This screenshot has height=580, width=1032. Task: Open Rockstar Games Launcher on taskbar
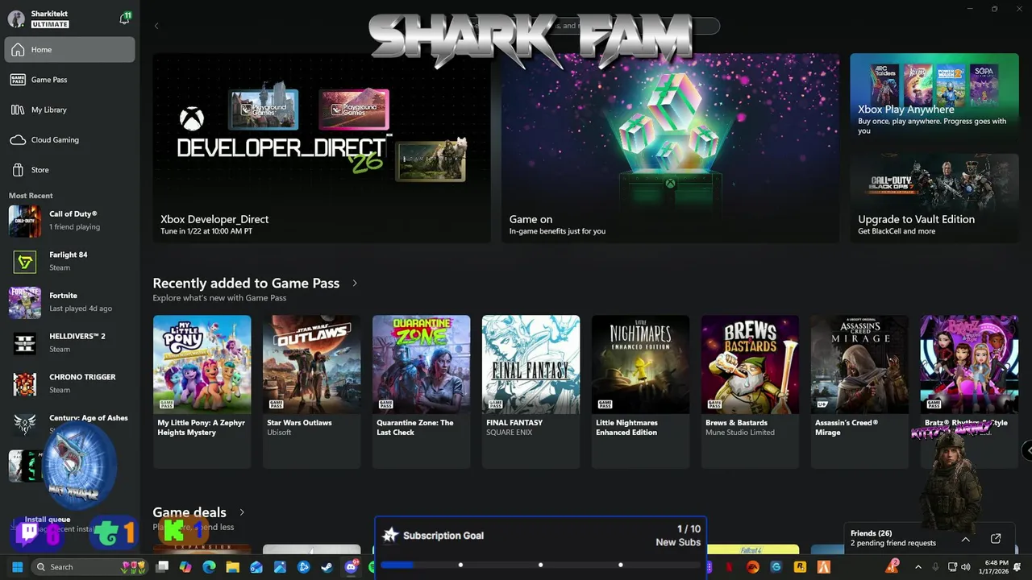point(800,567)
